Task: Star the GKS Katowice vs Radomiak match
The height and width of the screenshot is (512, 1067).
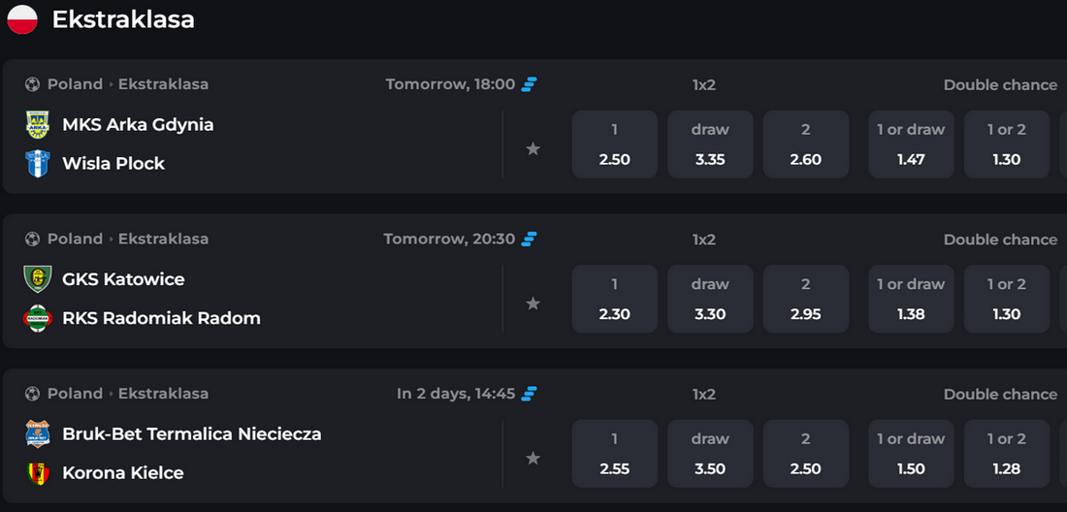Action: [x=533, y=304]
